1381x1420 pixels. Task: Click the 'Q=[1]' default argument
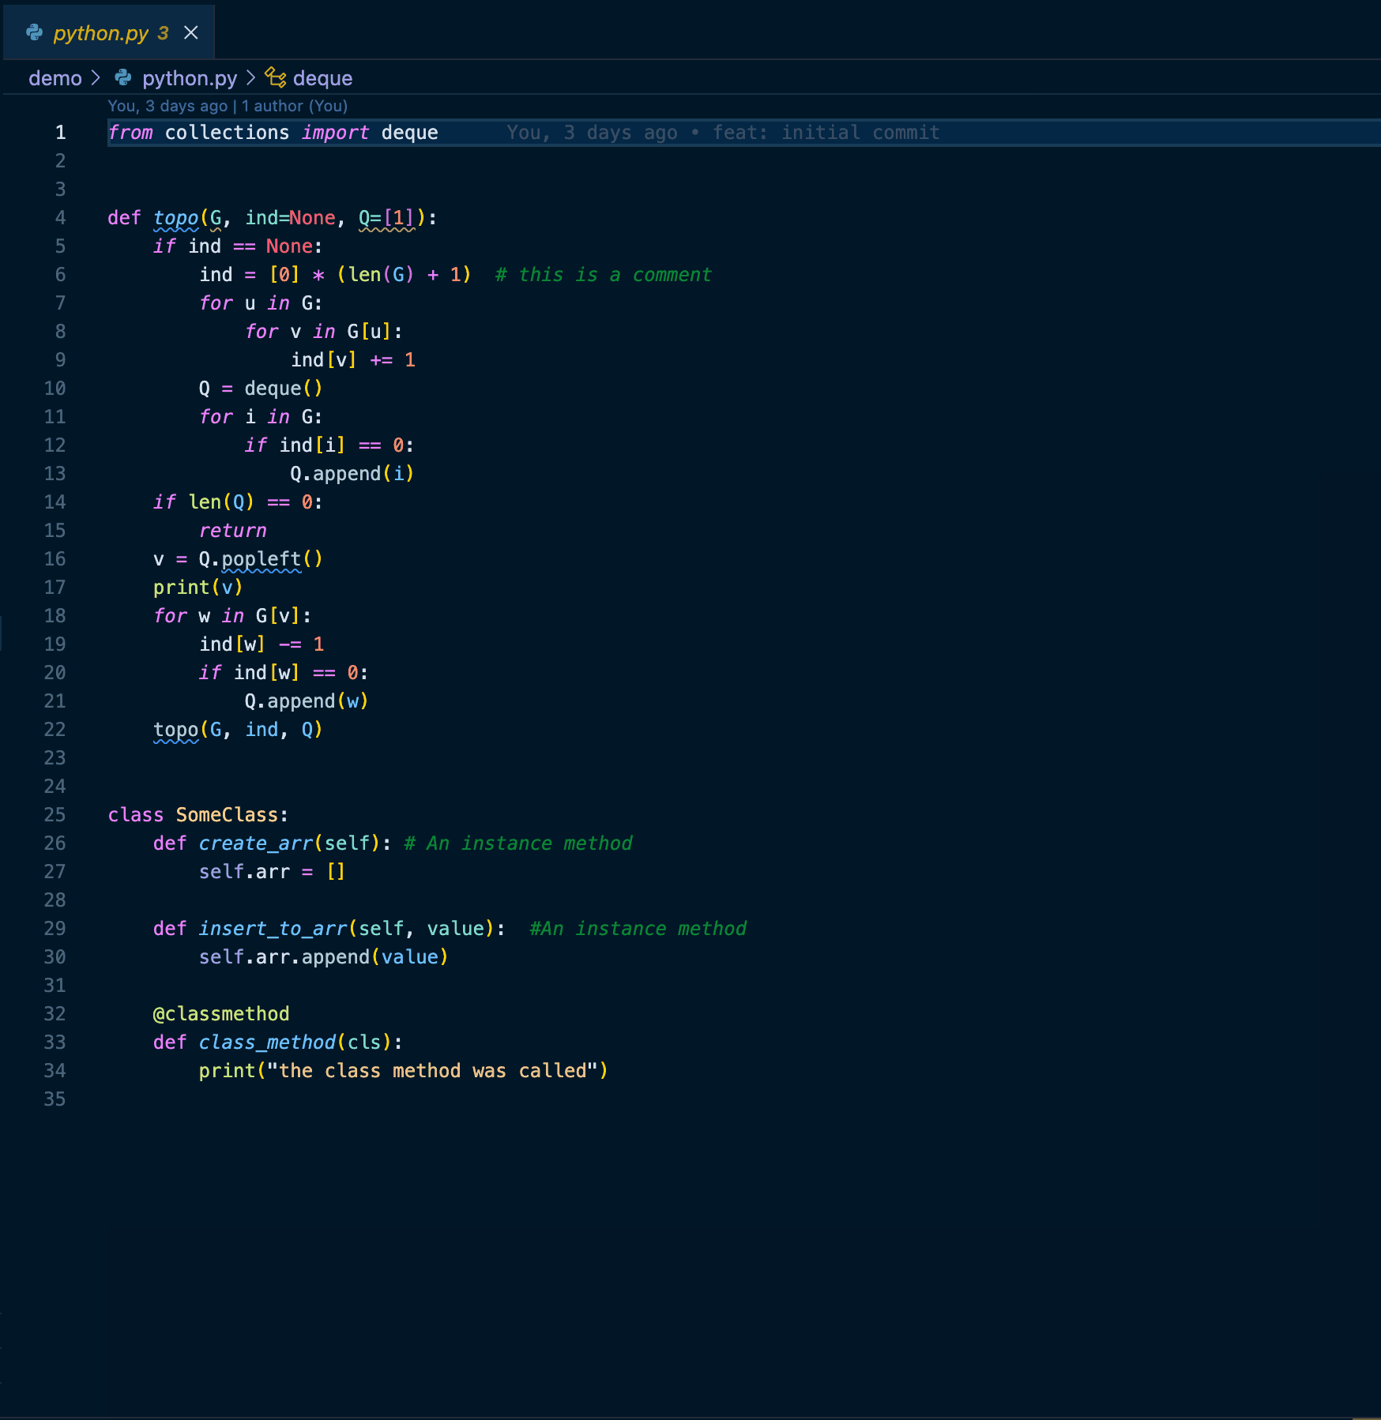coord(386,218)
